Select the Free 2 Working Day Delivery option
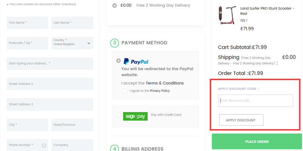Viewport: 303px width, 151px height. tap(115, 6)
